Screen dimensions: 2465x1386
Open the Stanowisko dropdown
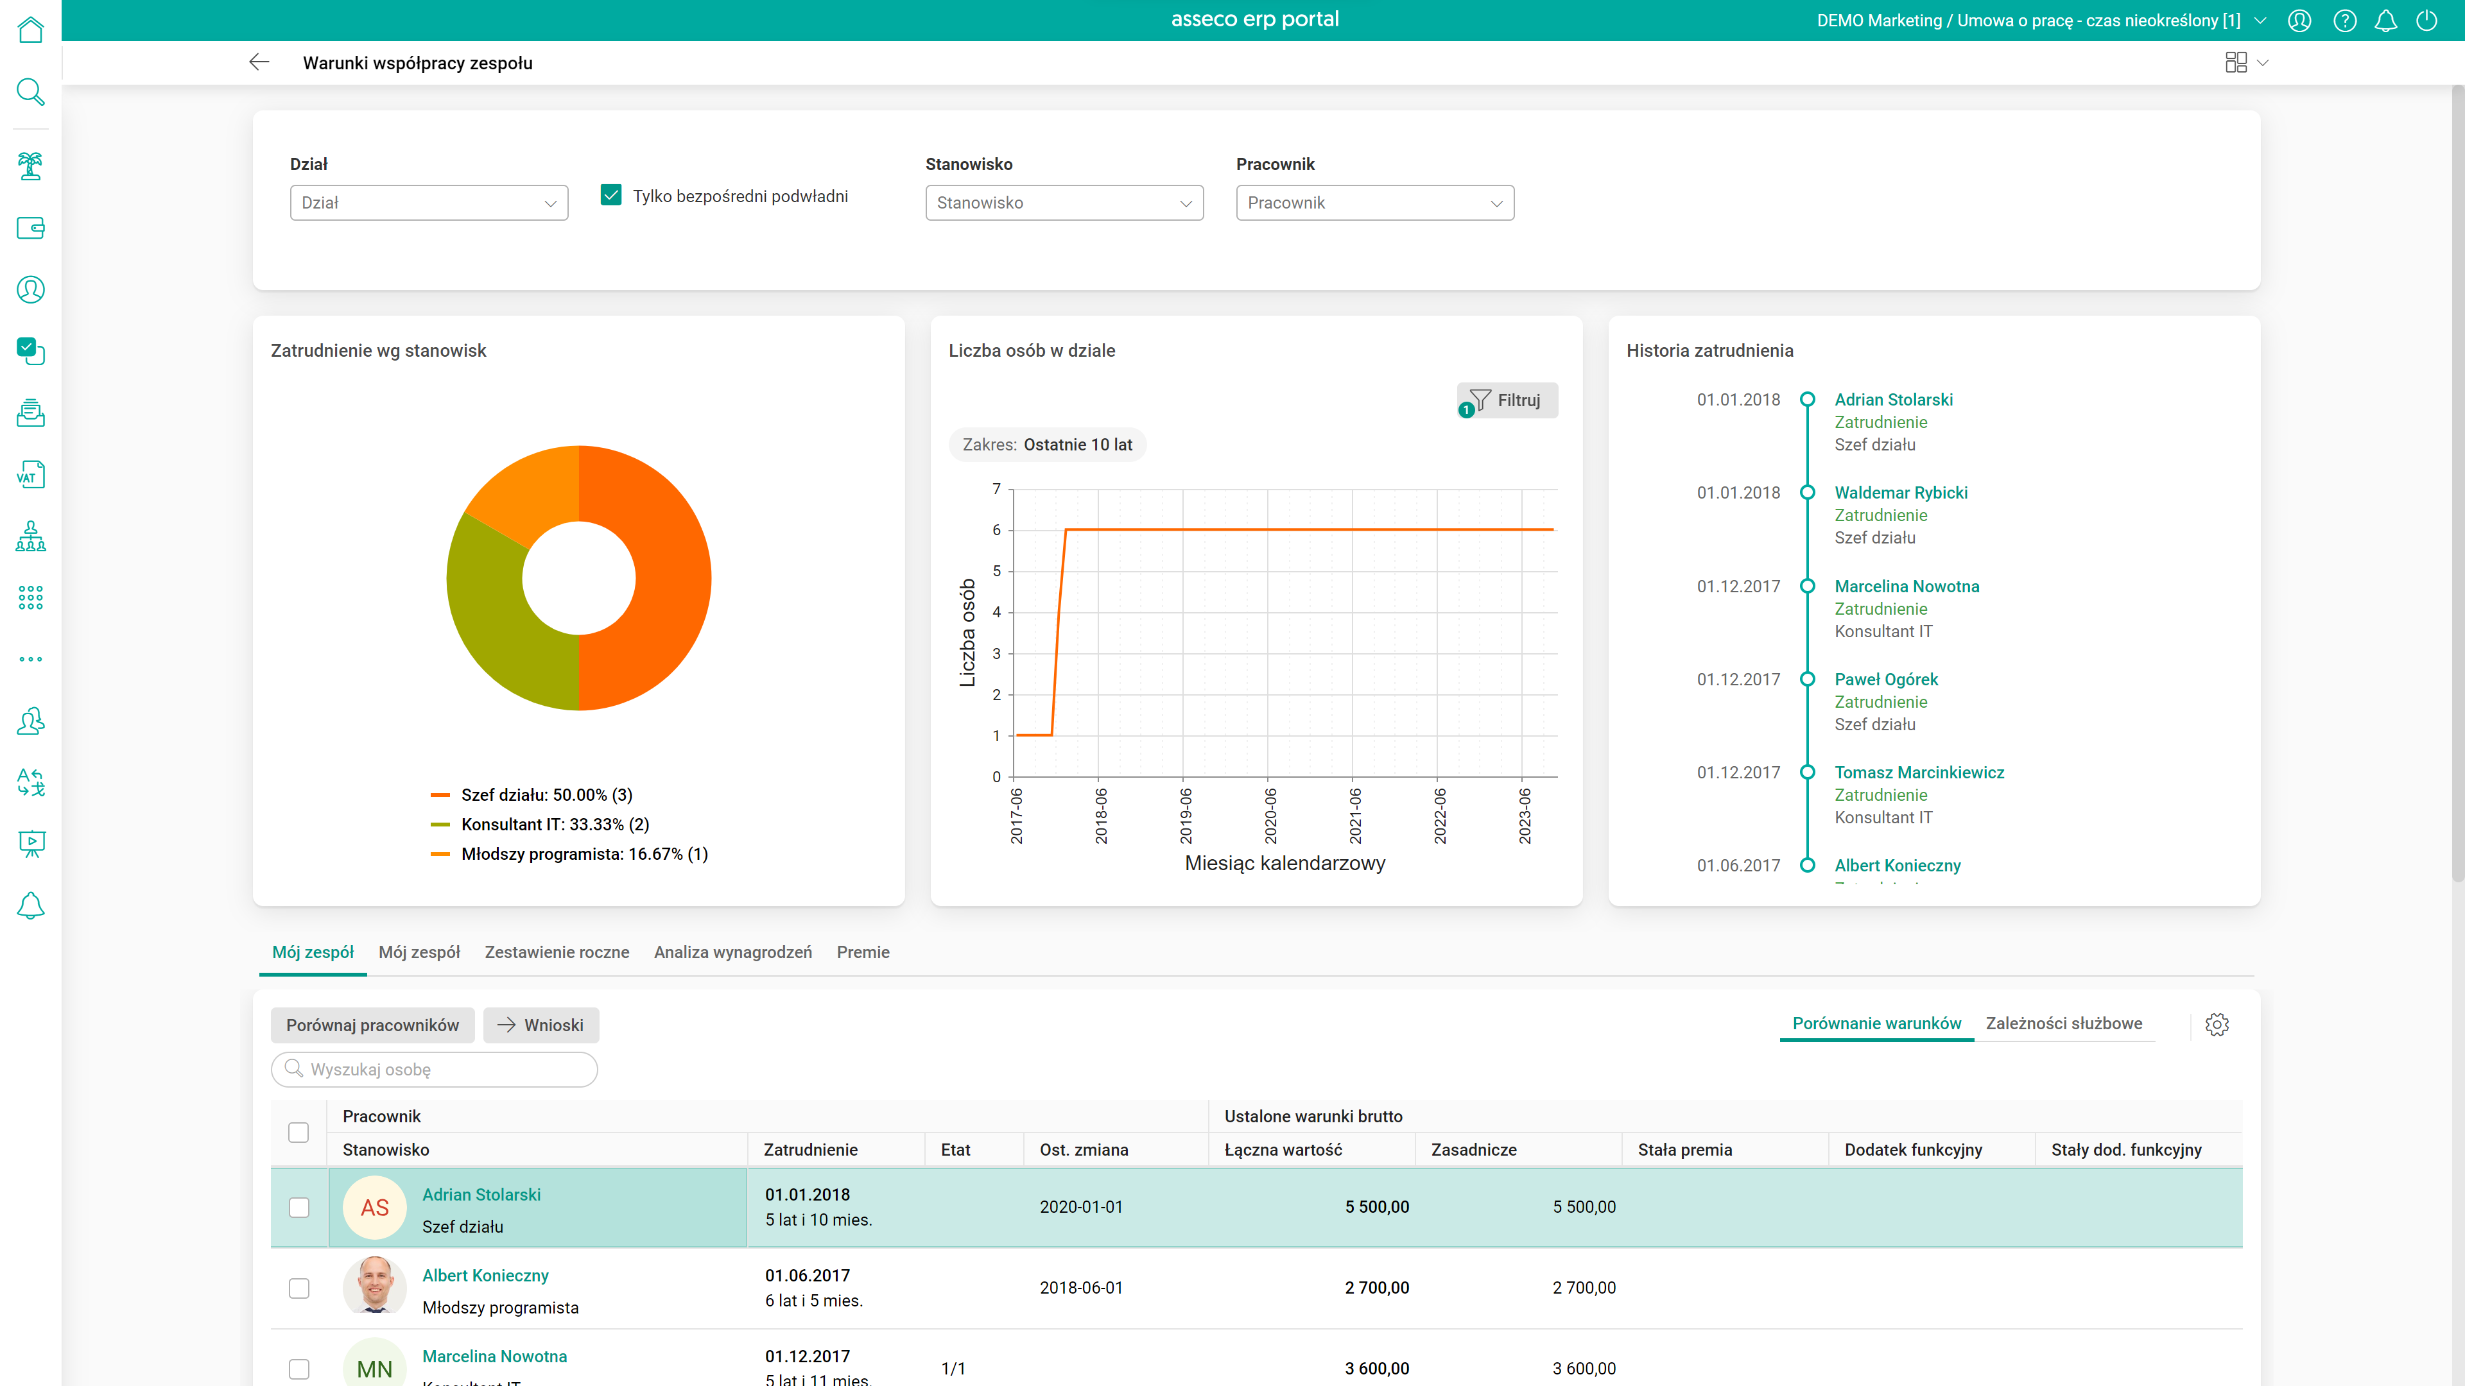coord(1064,203)
